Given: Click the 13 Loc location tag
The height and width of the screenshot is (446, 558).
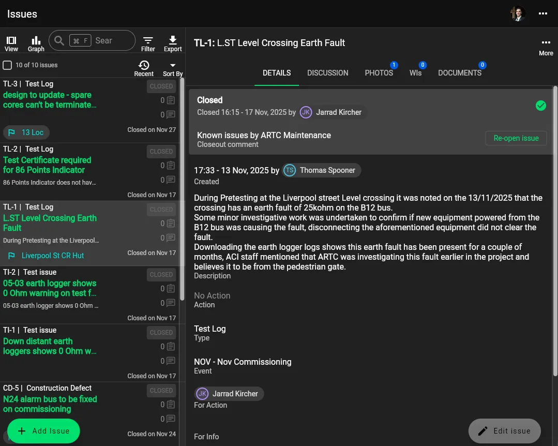Looking at the screenshot, I should click(26, 132).
